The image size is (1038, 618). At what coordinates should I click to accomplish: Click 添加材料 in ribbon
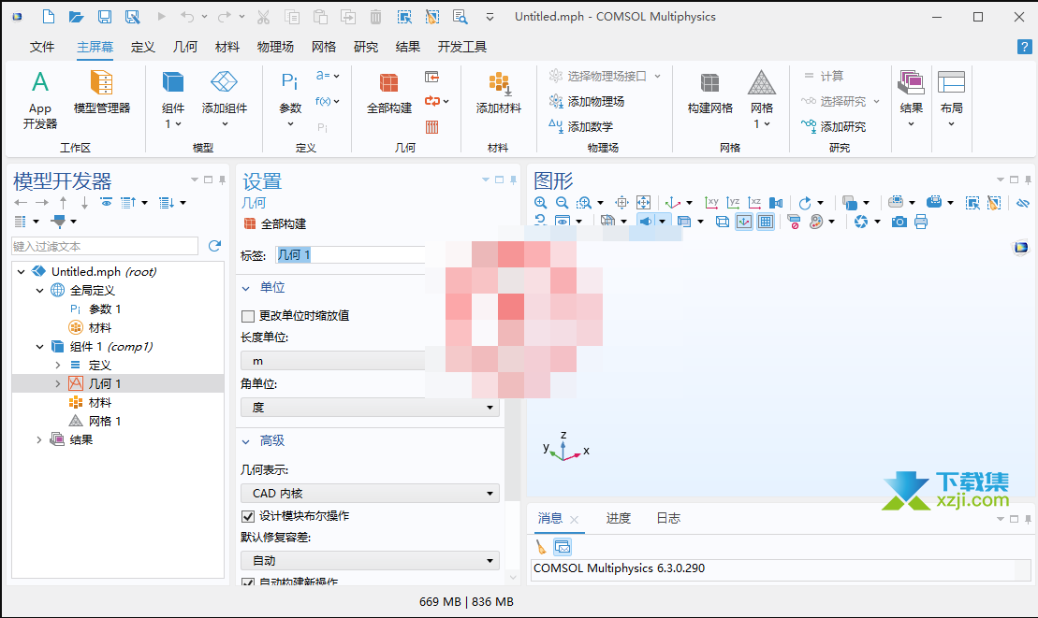pyautogui.click(x=499, y=93)
